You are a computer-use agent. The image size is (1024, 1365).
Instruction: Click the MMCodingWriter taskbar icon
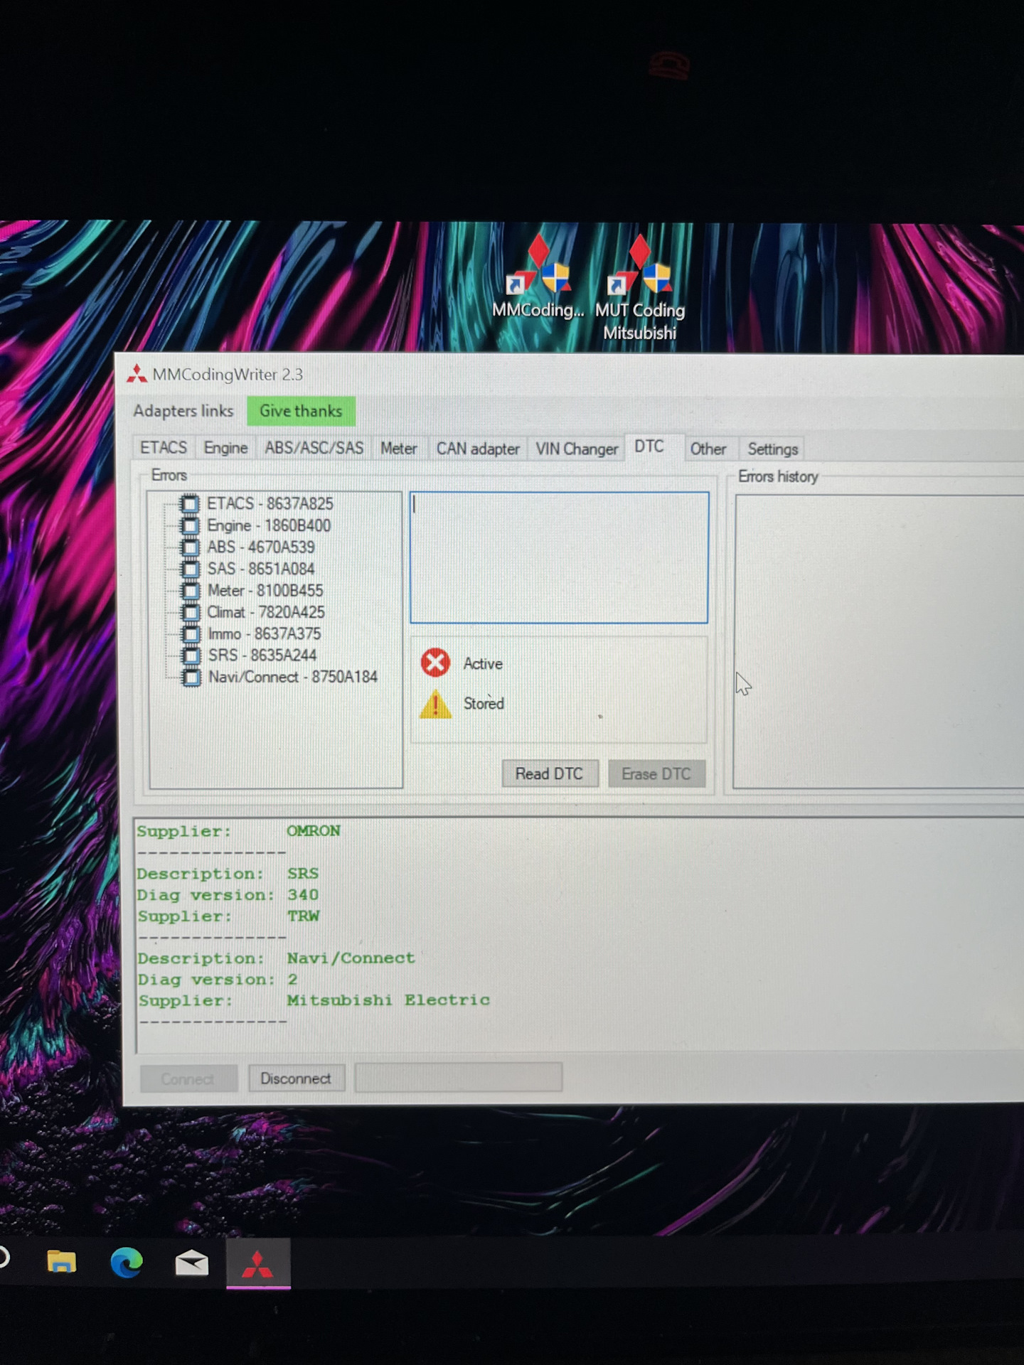(258, 1264)
